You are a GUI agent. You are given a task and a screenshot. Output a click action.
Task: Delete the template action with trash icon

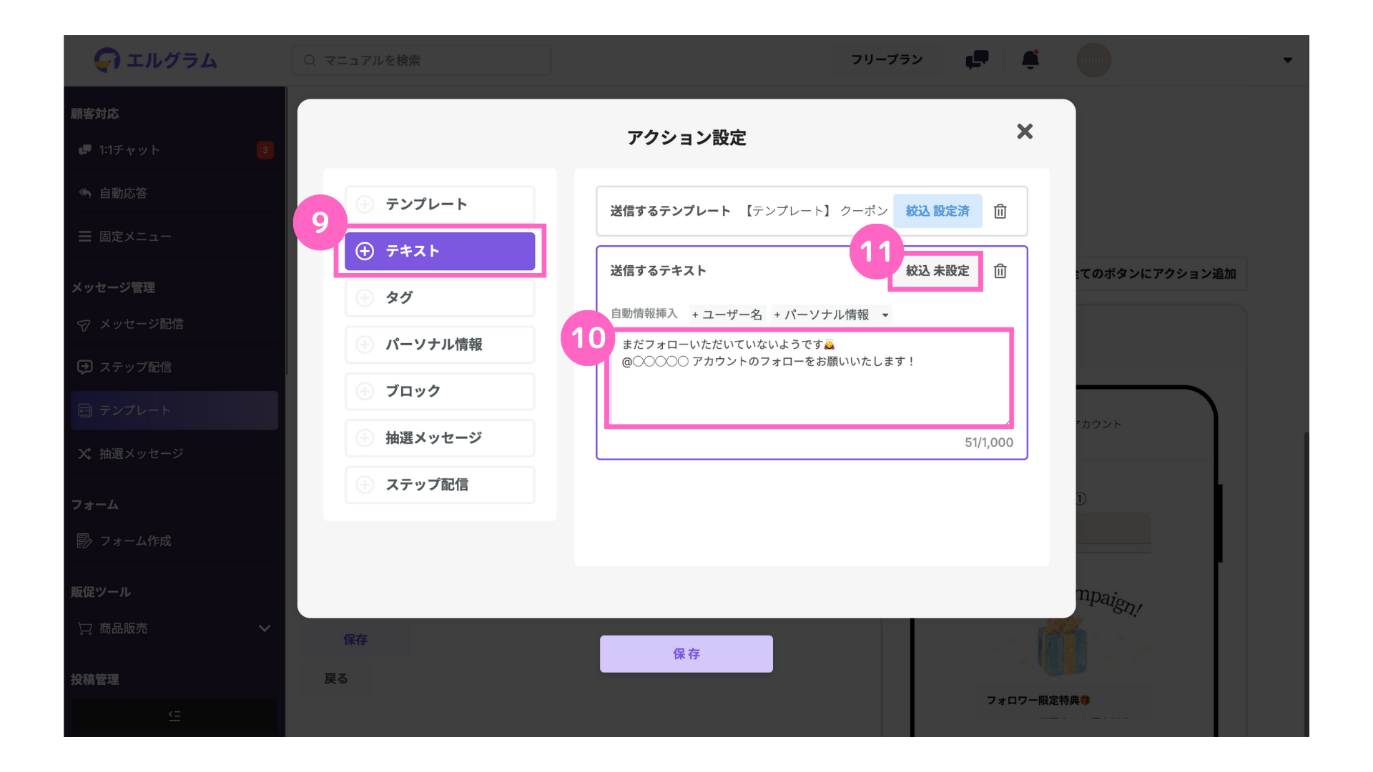pyautogui.click(x=1000, y=211)
